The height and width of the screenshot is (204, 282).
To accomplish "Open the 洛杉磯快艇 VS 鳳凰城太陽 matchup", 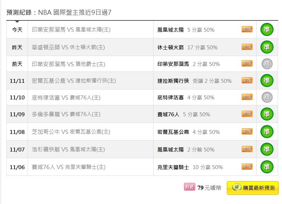I will pos(68,149).
